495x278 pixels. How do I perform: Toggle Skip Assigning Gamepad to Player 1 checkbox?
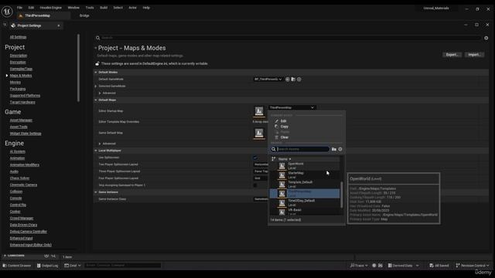click(255, 185)
